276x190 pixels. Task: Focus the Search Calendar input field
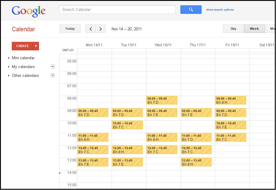[x=117, y=10]
